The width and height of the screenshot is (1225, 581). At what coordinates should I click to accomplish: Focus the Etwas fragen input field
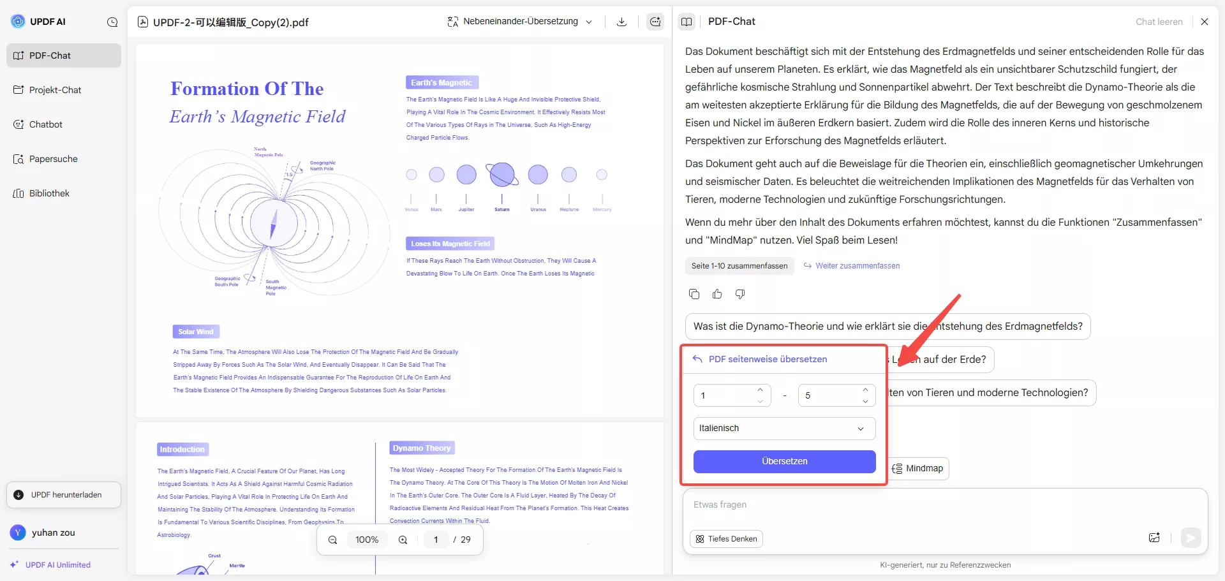click(x=944, y=504)
